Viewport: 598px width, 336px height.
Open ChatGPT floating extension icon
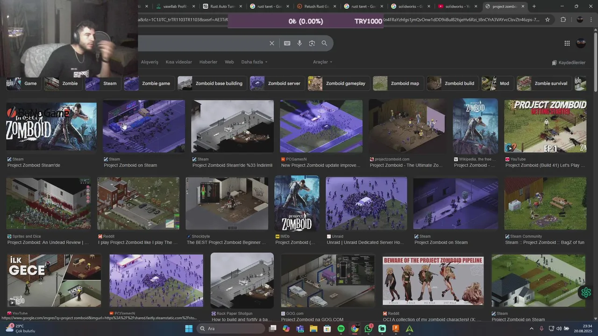point(586,292)
